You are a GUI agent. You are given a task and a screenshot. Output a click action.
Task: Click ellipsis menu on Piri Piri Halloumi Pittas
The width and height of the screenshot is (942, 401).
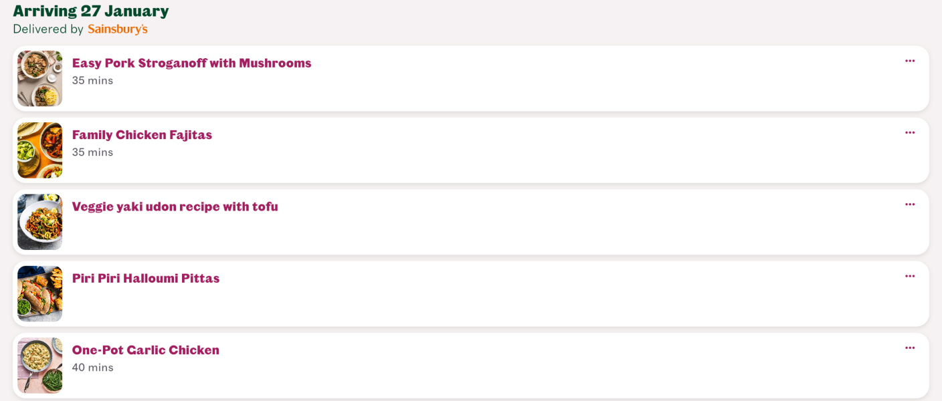[910, 276]
